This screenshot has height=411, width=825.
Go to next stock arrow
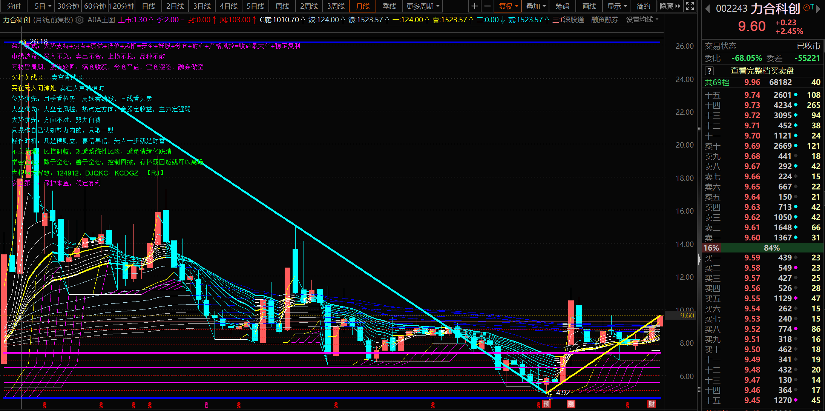(818, 9)
